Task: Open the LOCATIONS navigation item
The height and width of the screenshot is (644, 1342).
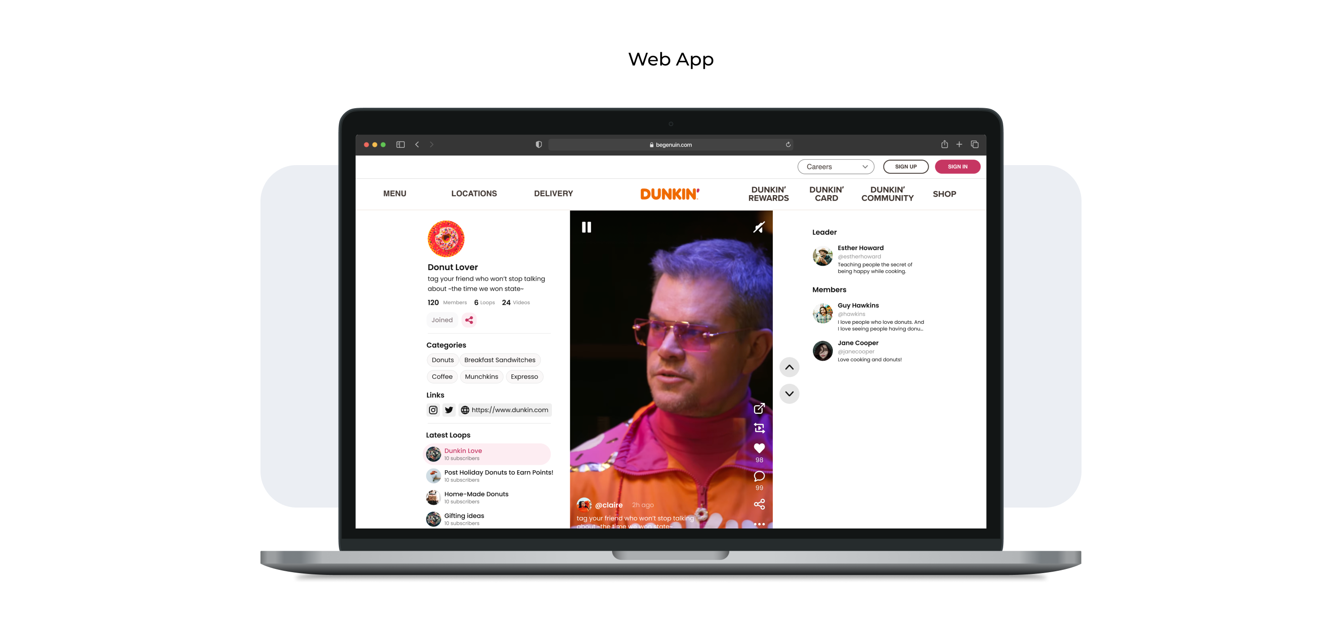Action: point(474,193)
